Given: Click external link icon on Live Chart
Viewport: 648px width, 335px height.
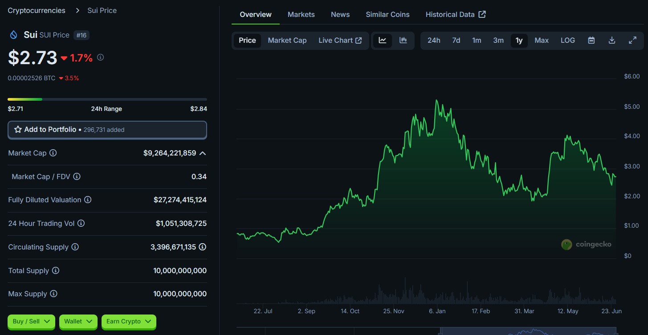Looking at the screenshot, I should (x=359, y=40).
